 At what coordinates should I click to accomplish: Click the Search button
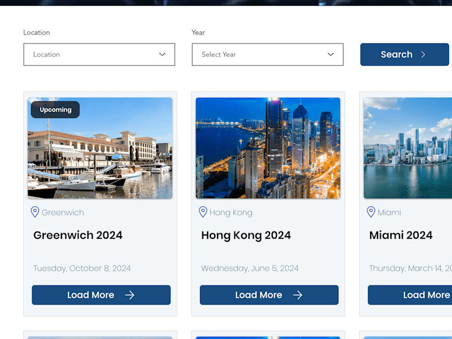coord(405,54)
